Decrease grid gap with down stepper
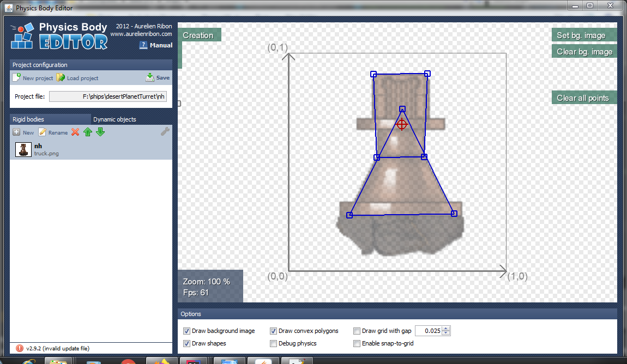The height and width of the screenshot is (364, 627). pos(446,333)
